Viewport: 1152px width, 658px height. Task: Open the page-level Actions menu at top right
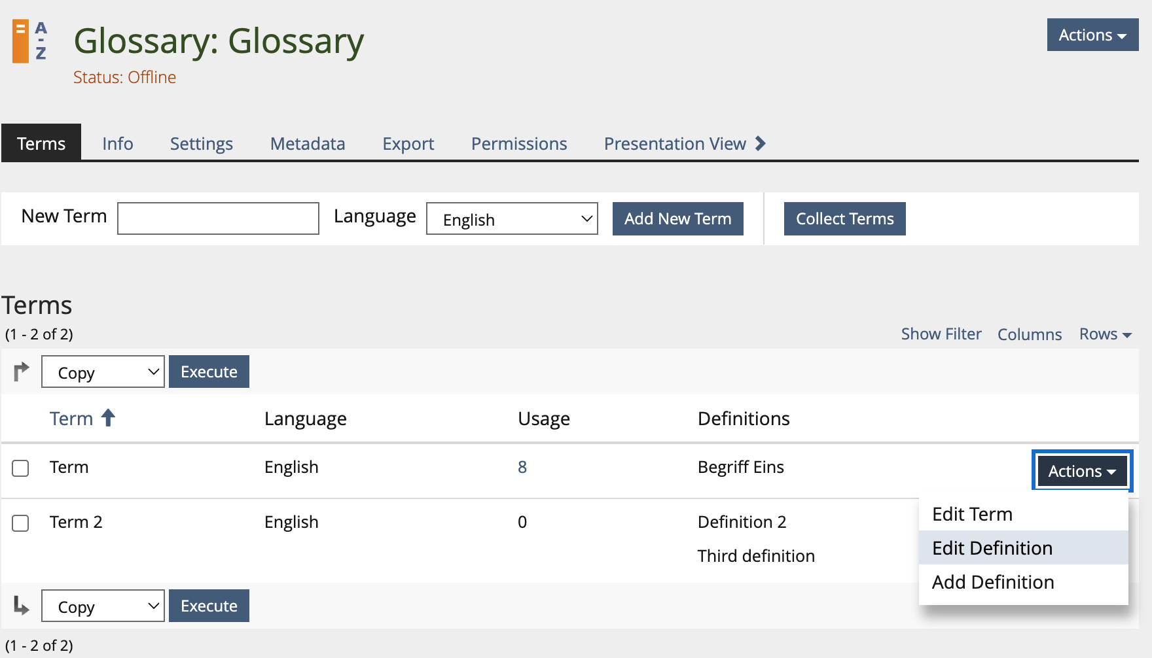click(x=1092, y=35)
